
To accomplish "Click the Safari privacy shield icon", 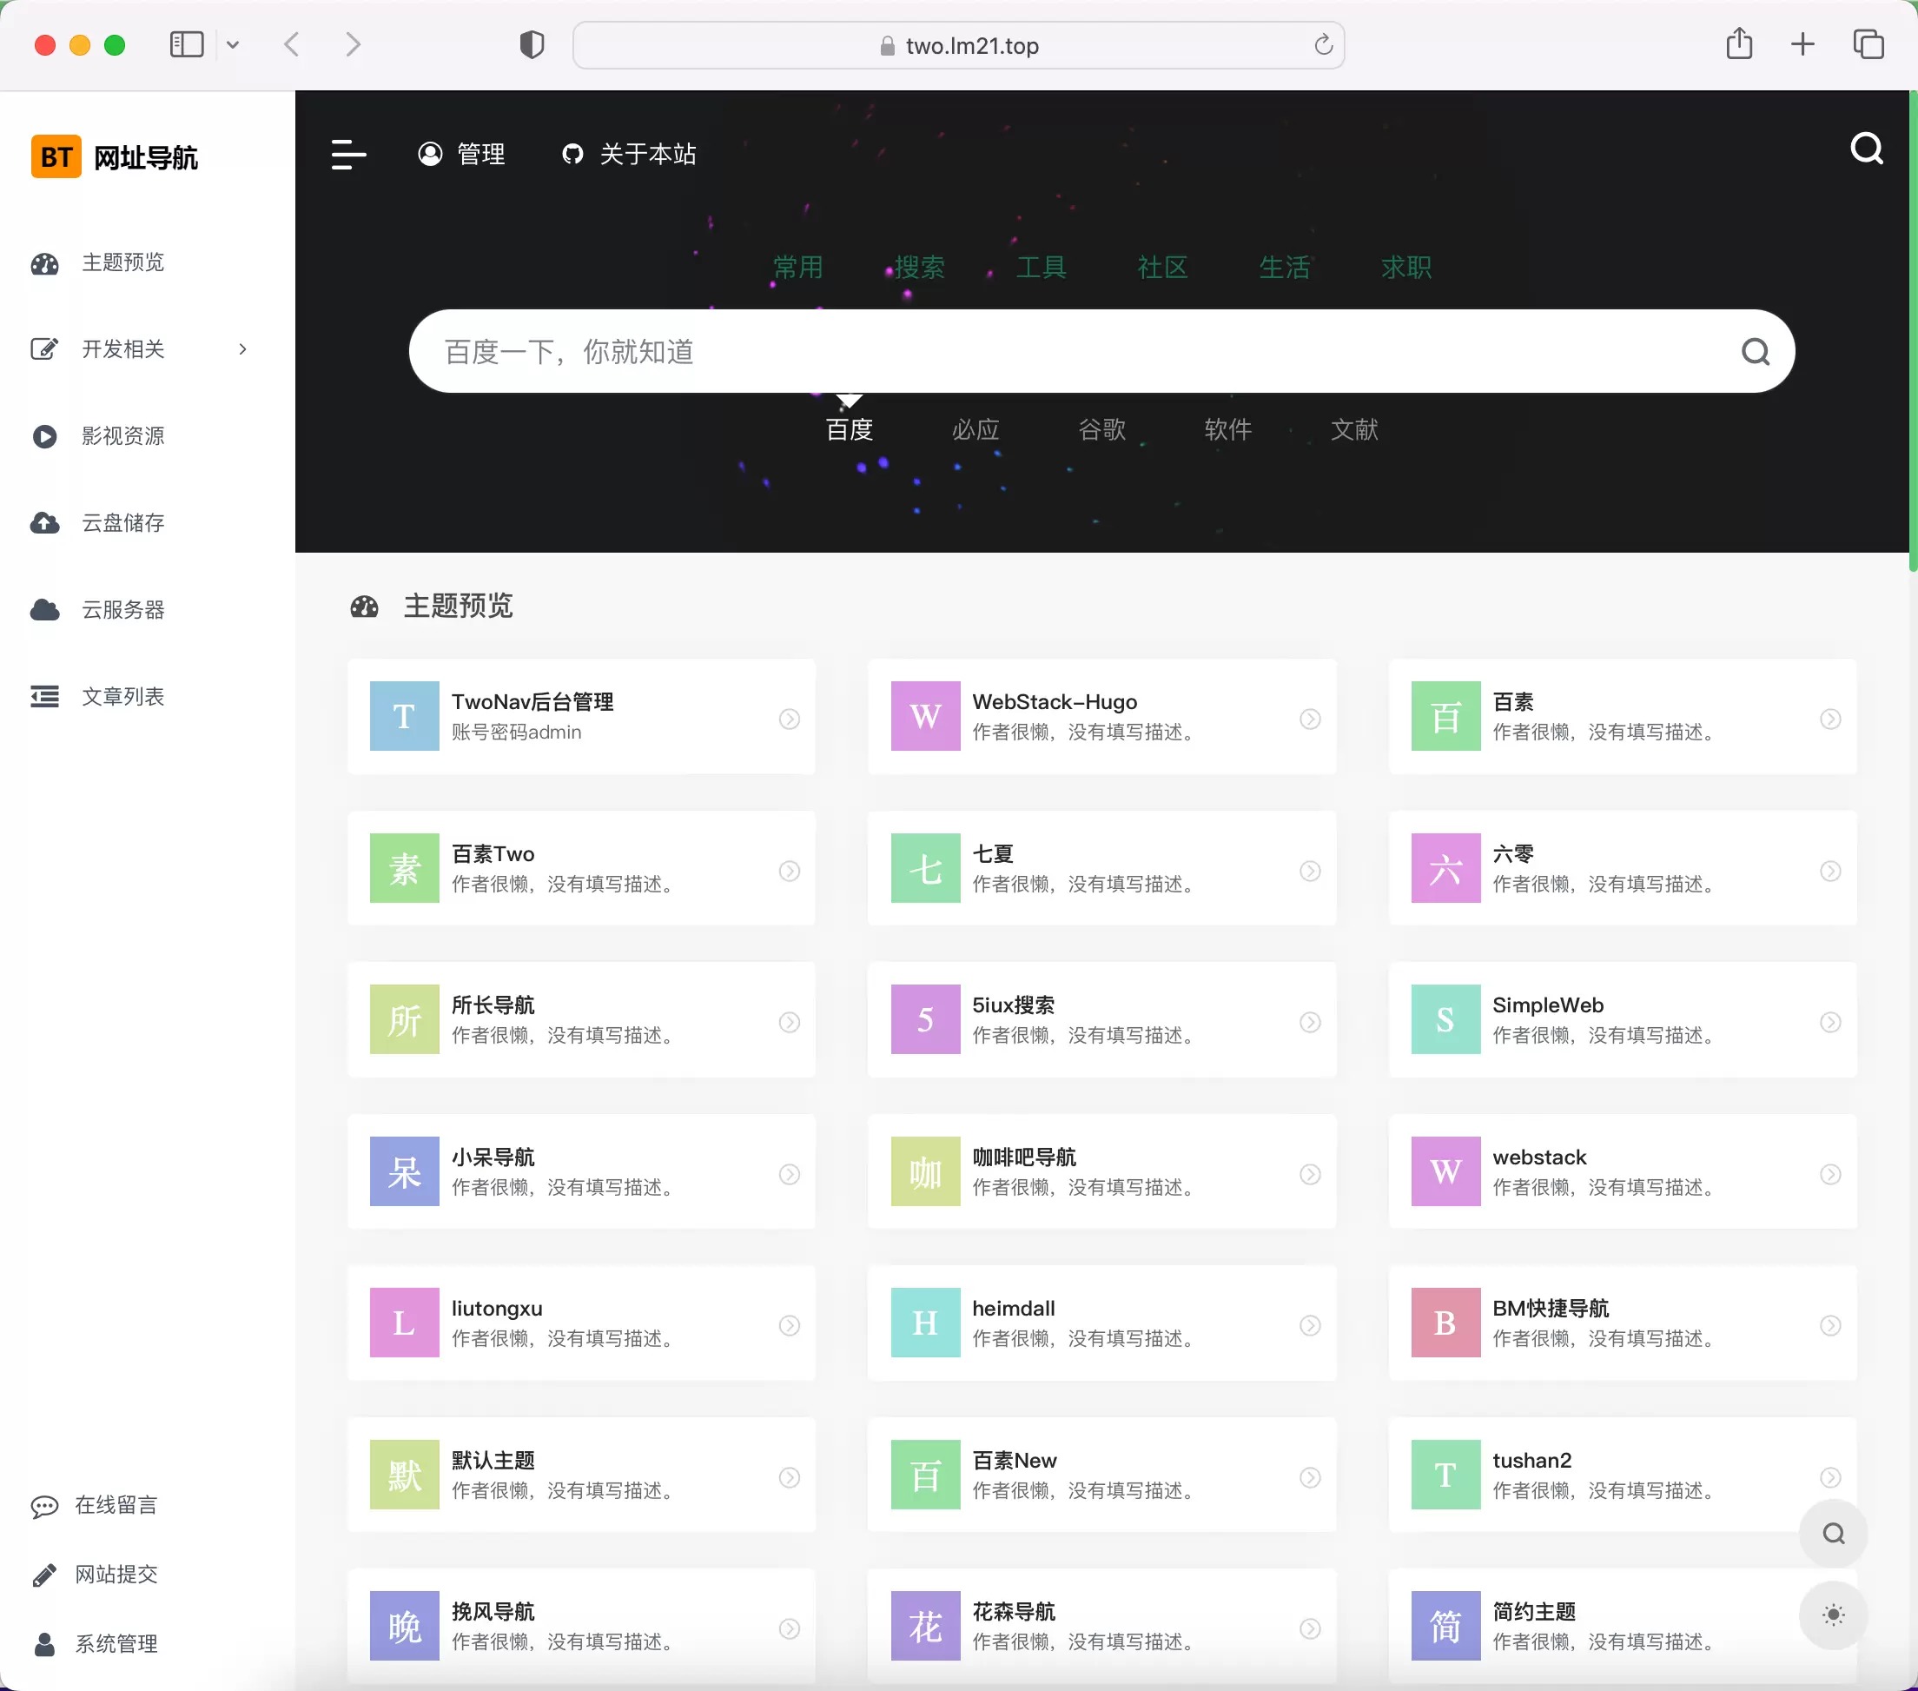I will [532, 44].
